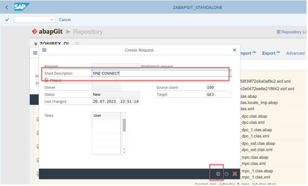Open the command field dropdown

click(x=52, y=20)
